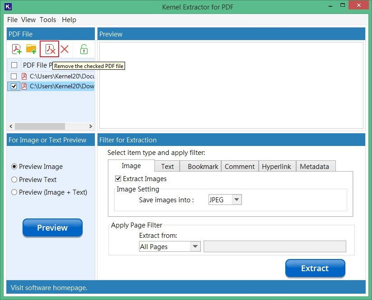
Task: Click the empty Preview pane area
Action: [x=231, y=86]
